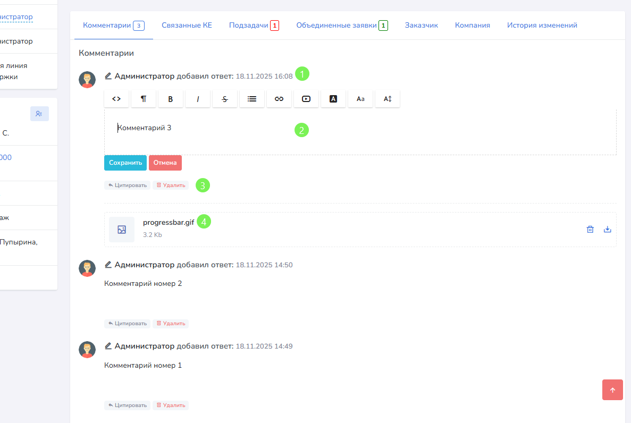Click the Сохранить button
Screen dimensions: 631x423
(125, 163)
